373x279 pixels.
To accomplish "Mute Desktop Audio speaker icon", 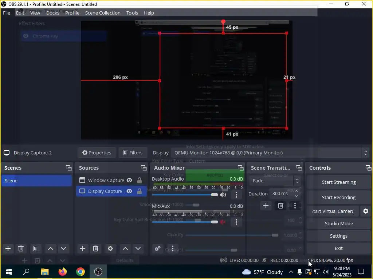I will (223, 195).
